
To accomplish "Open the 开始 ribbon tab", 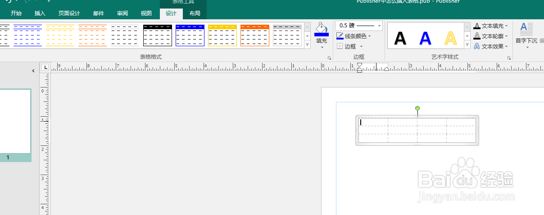I will coord(16,13).
